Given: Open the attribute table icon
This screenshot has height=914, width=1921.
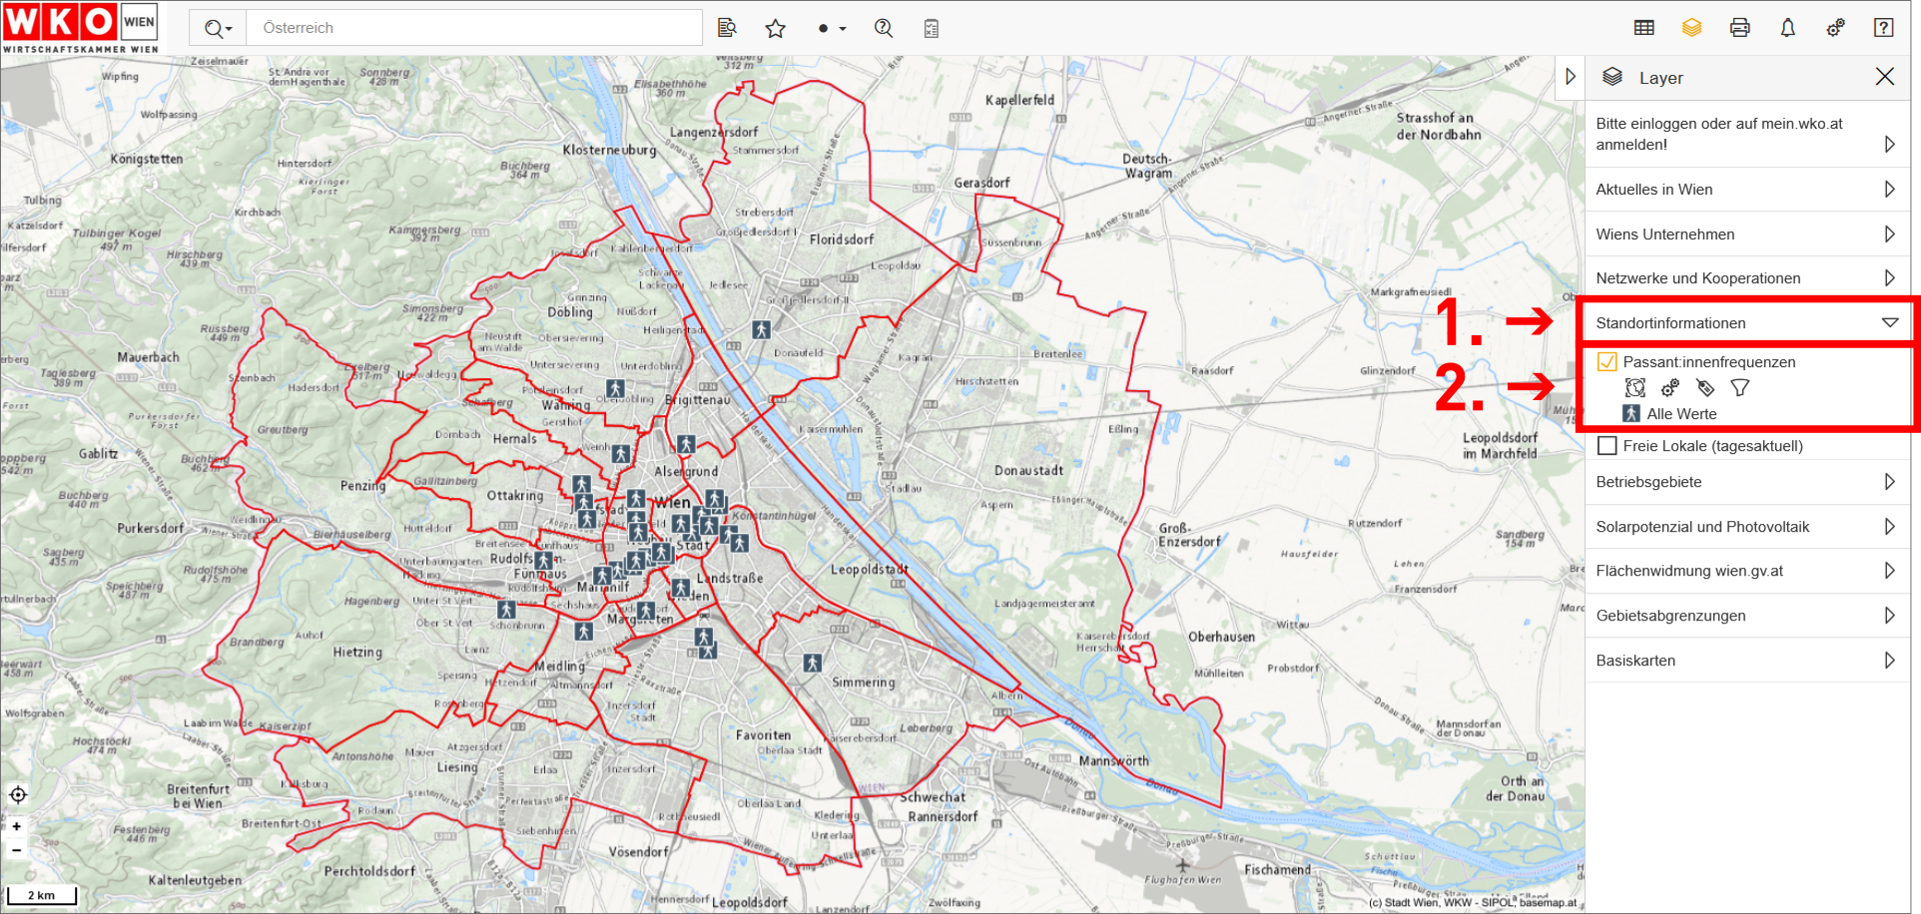Looking at the screenshot, I should (x=1643, y=28).
